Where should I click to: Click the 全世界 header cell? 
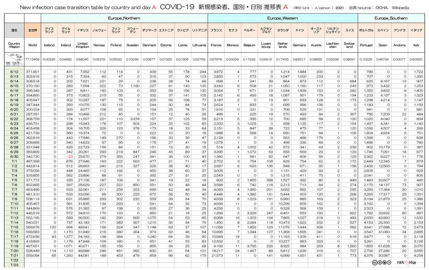pyautogui.click(x=33, y=31)
